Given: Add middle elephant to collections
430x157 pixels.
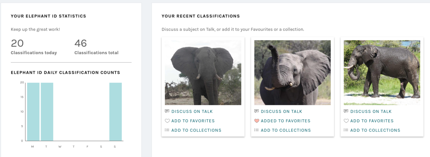Looking at the screenshot, I should (x=286, y=130).
